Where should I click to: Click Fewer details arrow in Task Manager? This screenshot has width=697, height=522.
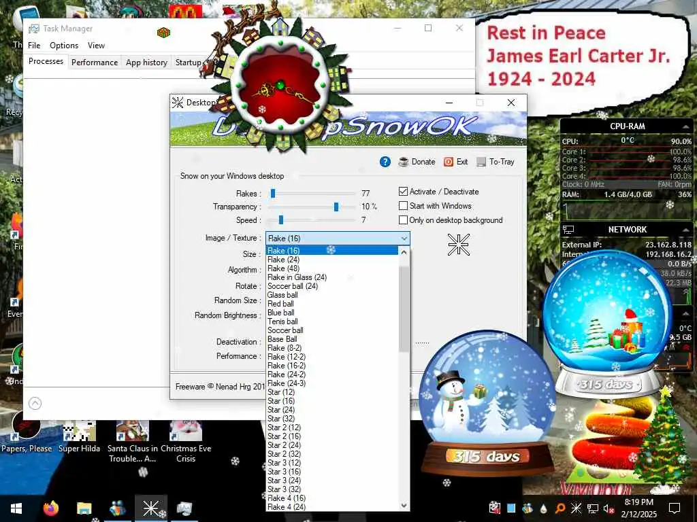[35, 403]
